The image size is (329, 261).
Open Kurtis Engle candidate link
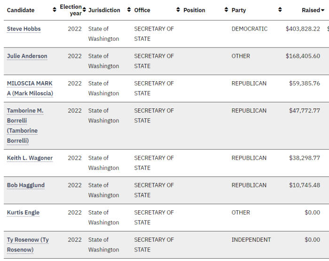click(x=23, y=213)
